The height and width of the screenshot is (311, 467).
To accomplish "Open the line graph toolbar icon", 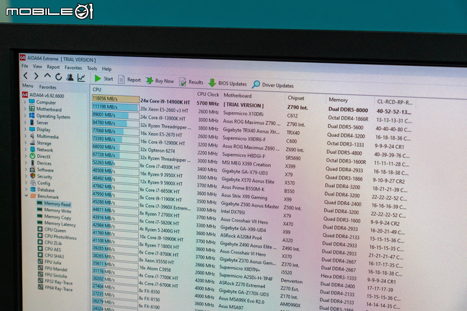I will point(81,78).
